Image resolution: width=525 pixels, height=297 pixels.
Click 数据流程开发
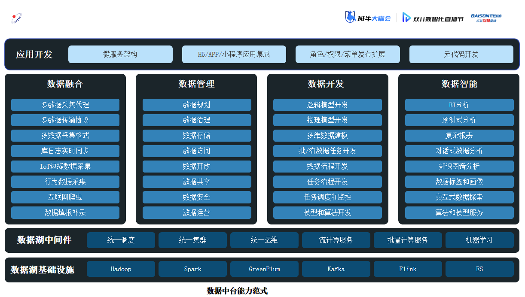click(x=327, y=167)
